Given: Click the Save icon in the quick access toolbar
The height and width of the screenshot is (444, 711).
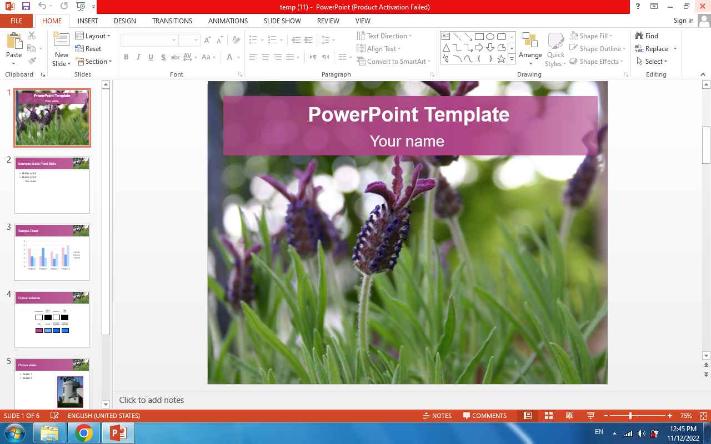Looking at the screenshot, I should point(26,7).
